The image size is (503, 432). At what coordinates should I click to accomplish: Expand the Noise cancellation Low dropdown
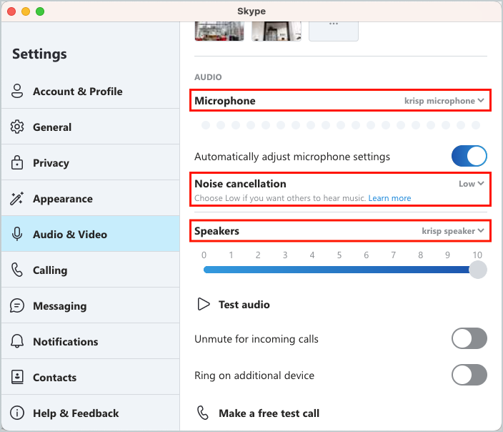(471, 184)
